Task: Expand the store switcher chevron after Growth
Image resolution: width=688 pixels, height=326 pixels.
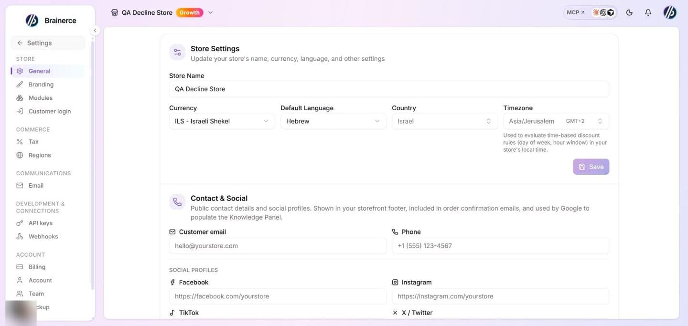Action: 211,13
